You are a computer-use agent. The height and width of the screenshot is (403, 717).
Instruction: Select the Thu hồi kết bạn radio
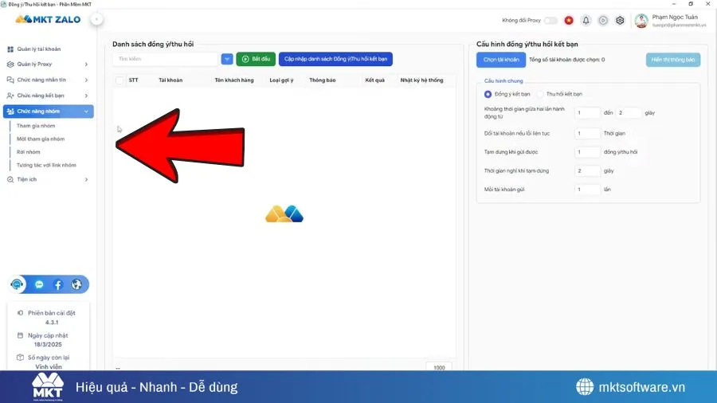click(x=540, y=94)
